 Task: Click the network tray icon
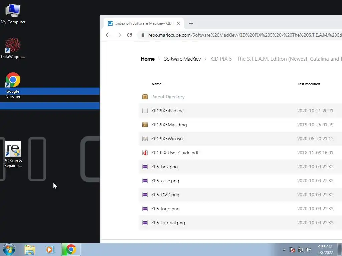click(x=300, y=250)
